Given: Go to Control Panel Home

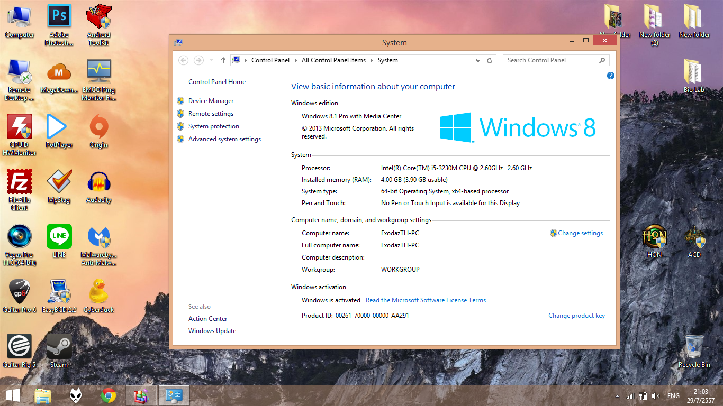Looking at the screenshot, I should click(217, 82).
